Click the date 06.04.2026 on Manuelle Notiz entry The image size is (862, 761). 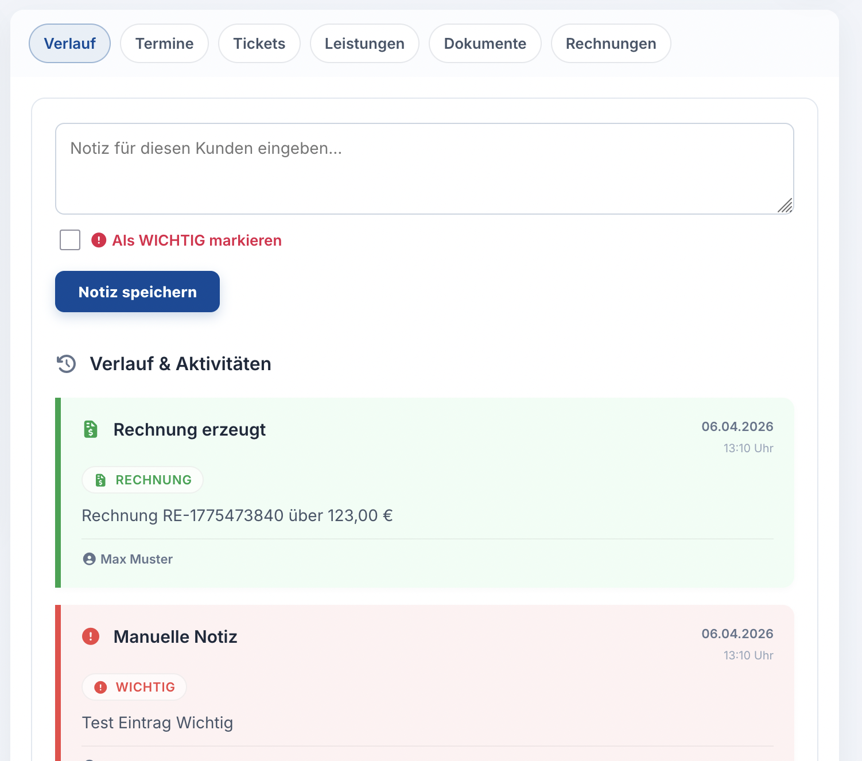point(737,634)
